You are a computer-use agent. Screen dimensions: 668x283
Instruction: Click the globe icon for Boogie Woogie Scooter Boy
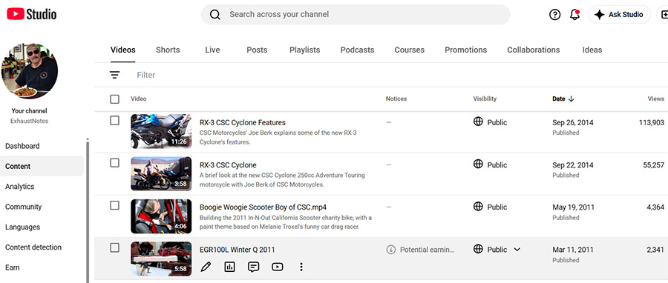(478, 207)
